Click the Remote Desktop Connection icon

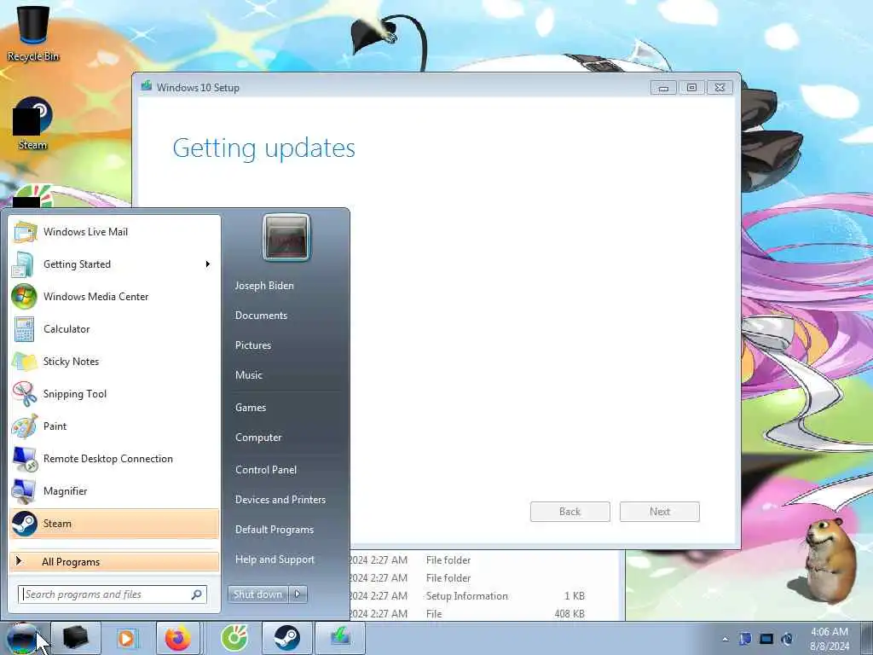pos(25,459)
